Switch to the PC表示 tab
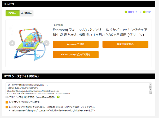This screenshot has width=159, height=118. (12, 13)
